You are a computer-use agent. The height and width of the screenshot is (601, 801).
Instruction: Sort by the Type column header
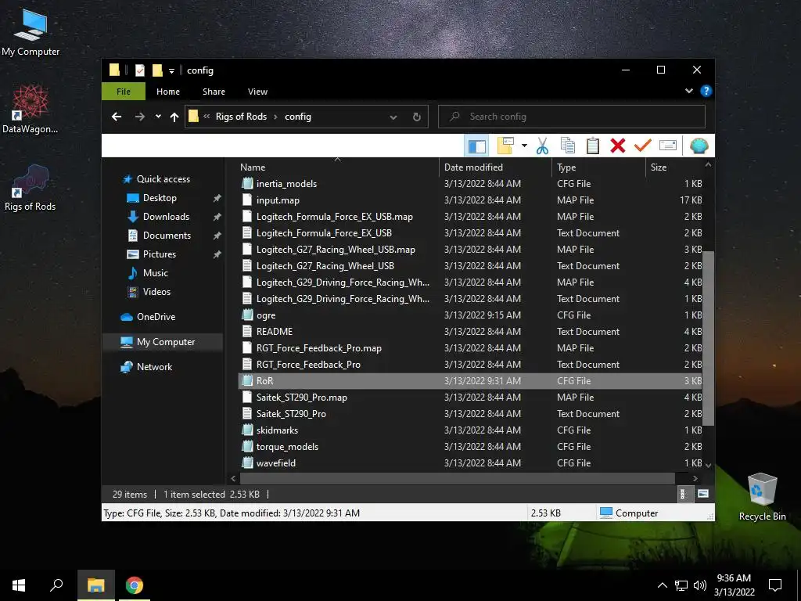coord(598,167)
